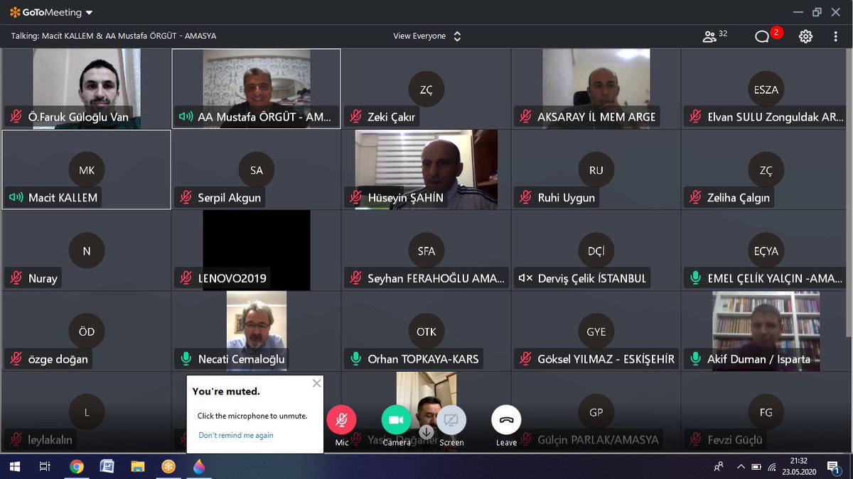The height and width of the screenshot is (479, 853).
Task: Click the ESZA avatar circle
Action: pos(766,89)
